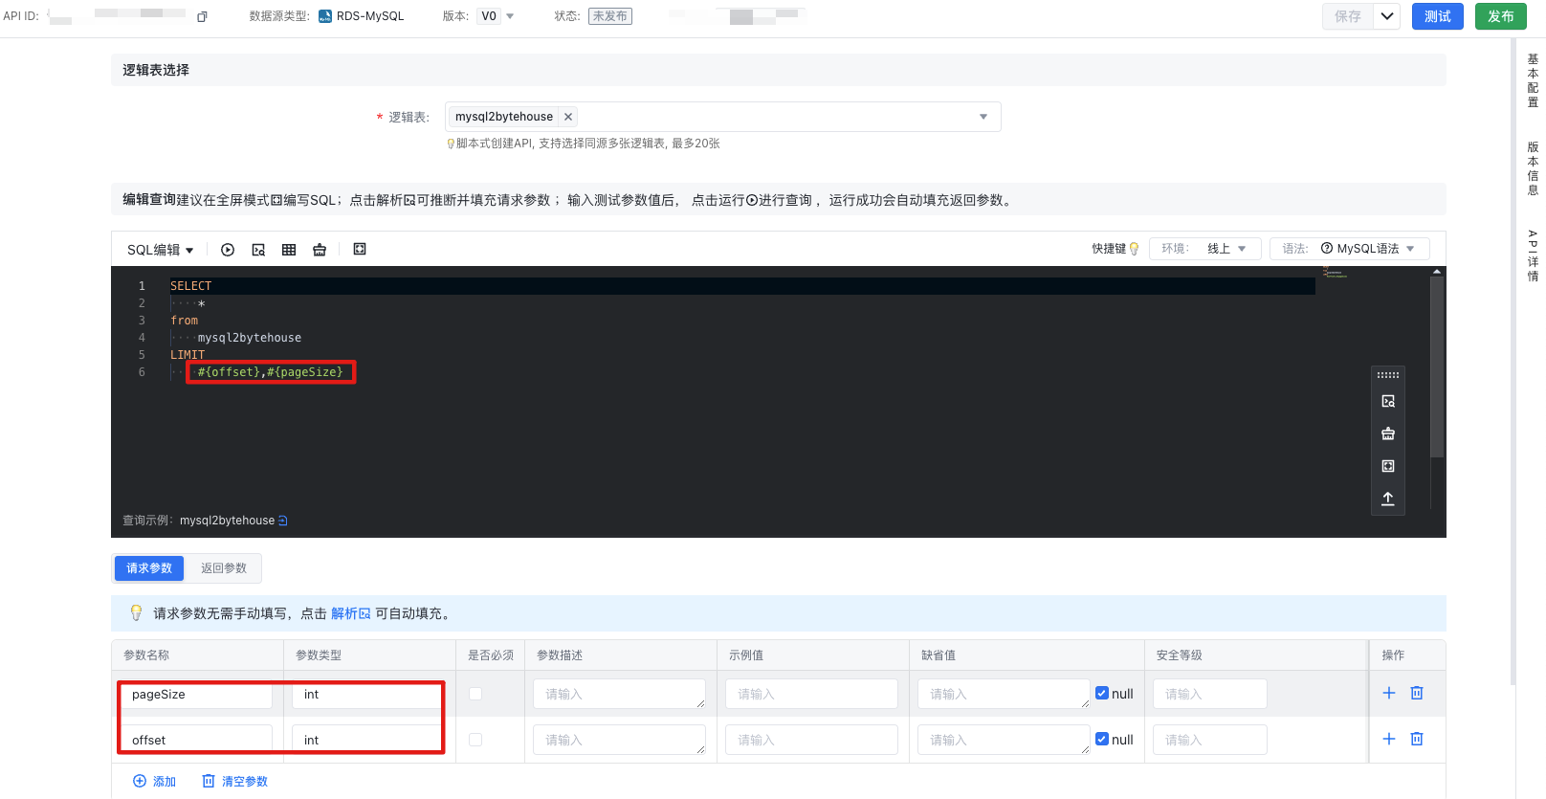1546x799 pixels.
Task: Click the drag handle on the floating editor panel
Action: coord(1388,375)
